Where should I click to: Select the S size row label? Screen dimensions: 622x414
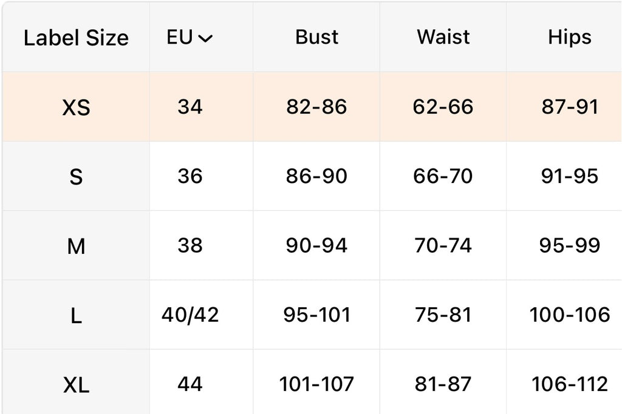(x=76, y=177)
